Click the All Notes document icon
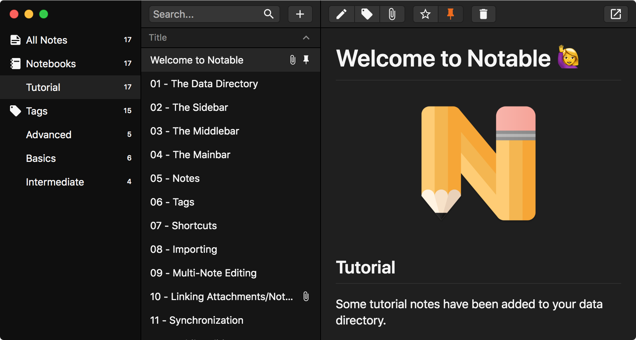Image resolution: width=636 pixels, height=340 pixels. click(x=15, y=40)
